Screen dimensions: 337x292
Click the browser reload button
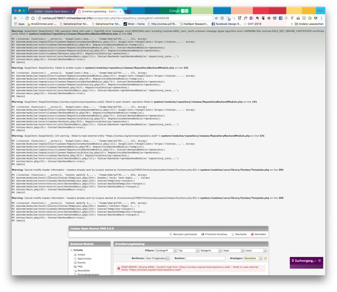[x=27, y=18]
